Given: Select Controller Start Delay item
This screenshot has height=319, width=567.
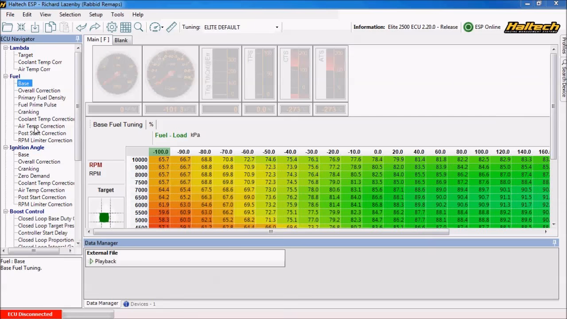Looking at the screenshot, I should click(x=43, y=233).
